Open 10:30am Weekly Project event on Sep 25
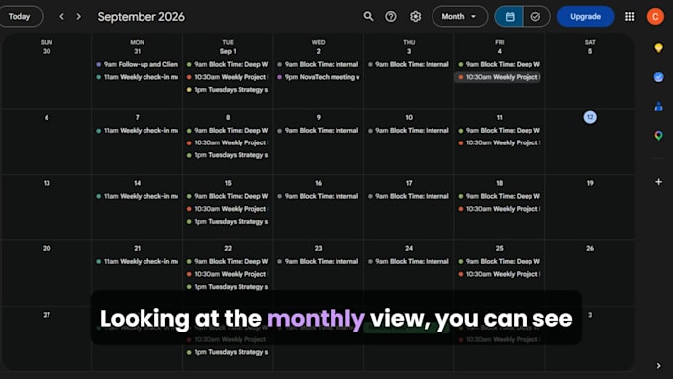673x379 pixels. (499, 274)
